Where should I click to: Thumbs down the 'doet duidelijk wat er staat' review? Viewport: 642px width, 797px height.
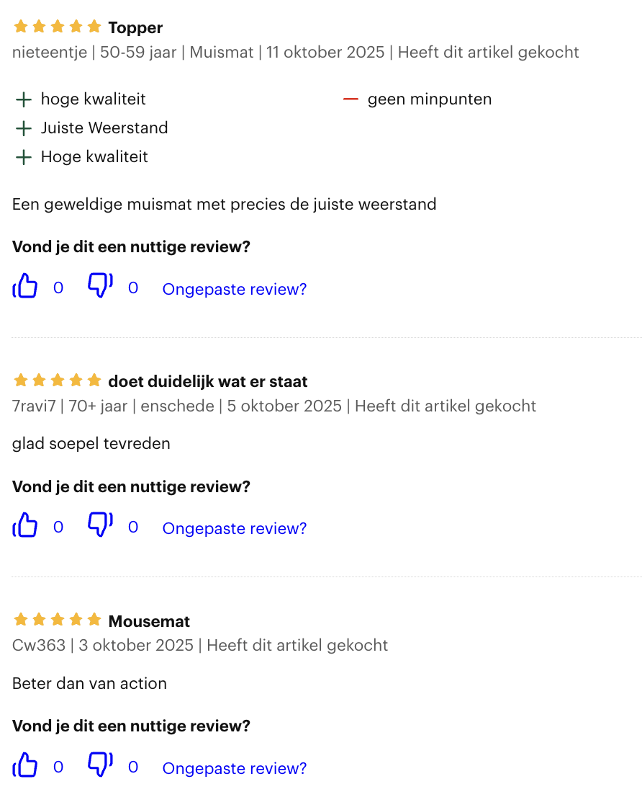(100, 525)
